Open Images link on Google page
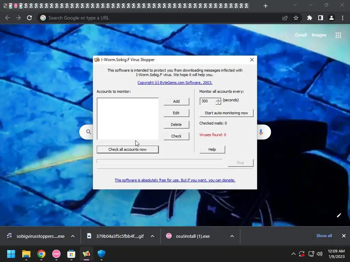The width and height of the screenshot is (350, 262). 319,35
